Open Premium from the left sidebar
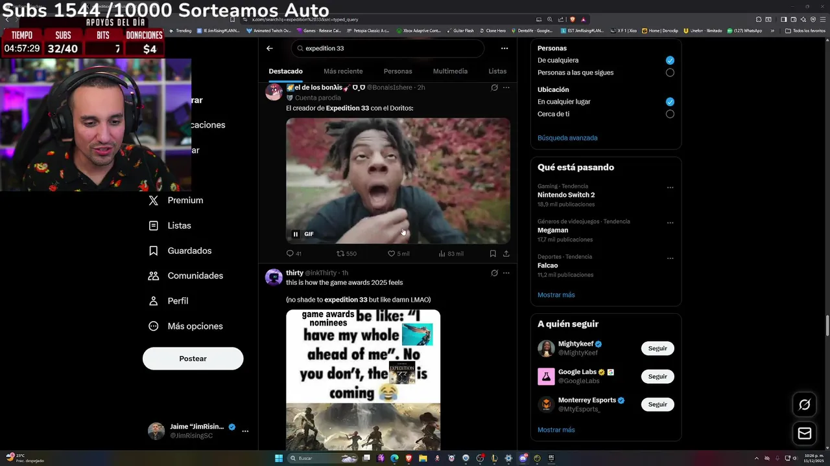This screenshot has width=830, height=466. (x=176, y=201)
